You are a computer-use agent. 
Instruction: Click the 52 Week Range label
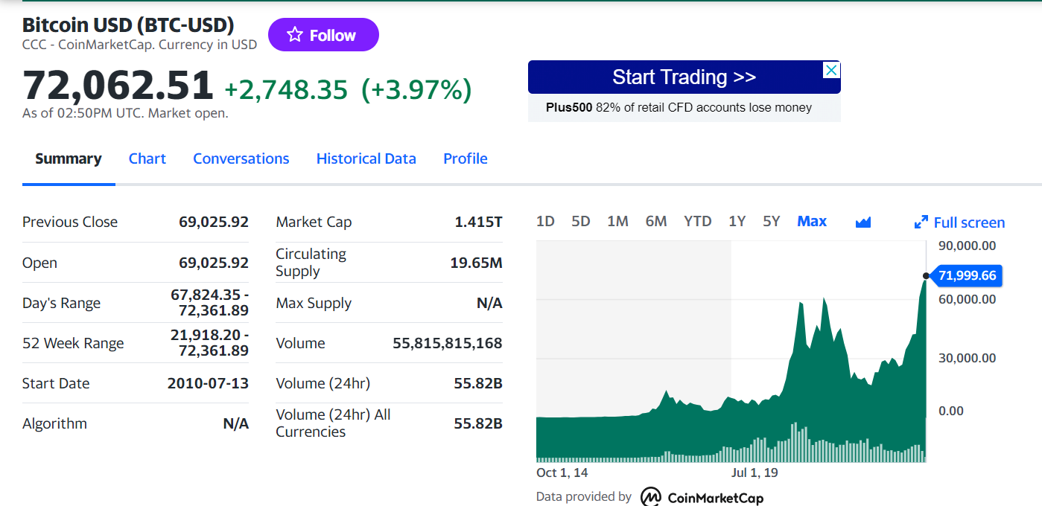tap(73, 343)
